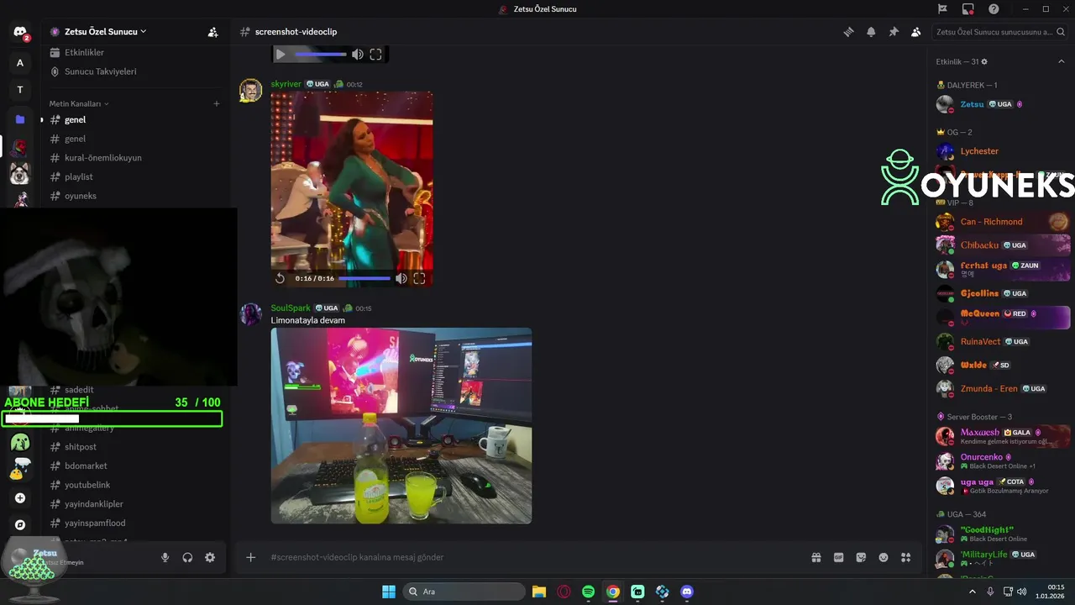Open user settings gear icon
The image size is (1075, 605).
click(x=210, y=557)
